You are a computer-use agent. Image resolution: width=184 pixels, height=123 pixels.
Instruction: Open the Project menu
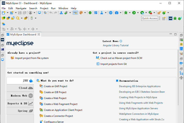click(44, 8)
